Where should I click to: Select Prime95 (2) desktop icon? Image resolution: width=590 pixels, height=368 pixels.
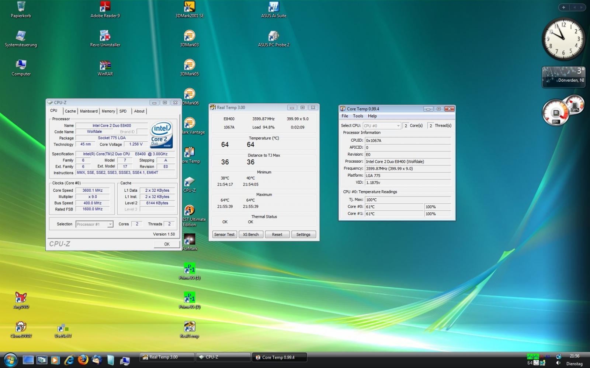(189, 300)
